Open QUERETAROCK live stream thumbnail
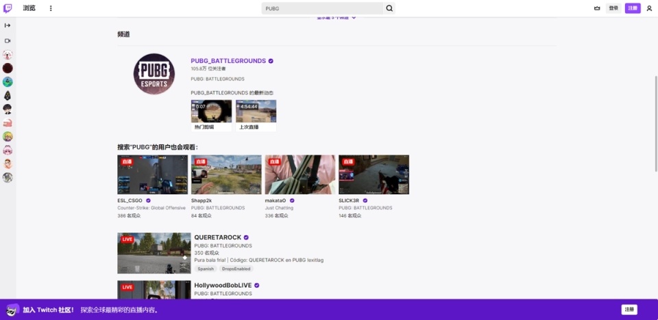Image resolution: width=658 pixels, height=320 pixels. pyautogui.click(x=154, y=253)
